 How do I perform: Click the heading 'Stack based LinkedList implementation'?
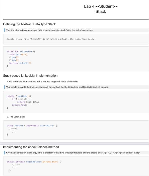coord(30,76)
